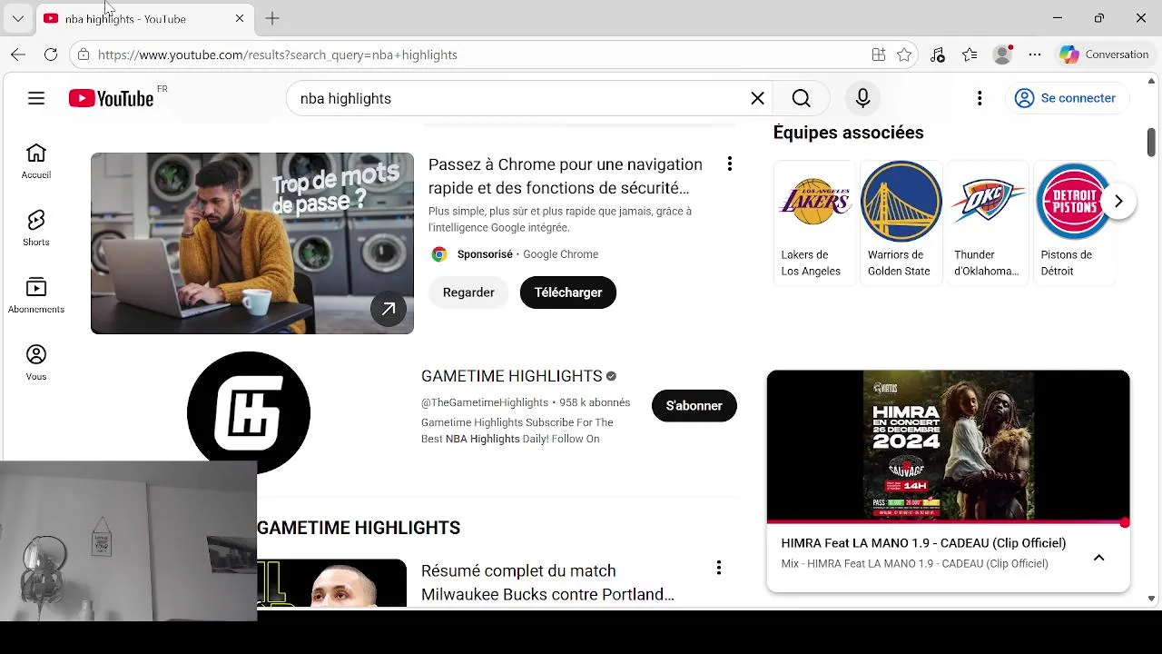Click the Regarder button on ad
The image size is (1162, 654).
[x=468, y=292]
